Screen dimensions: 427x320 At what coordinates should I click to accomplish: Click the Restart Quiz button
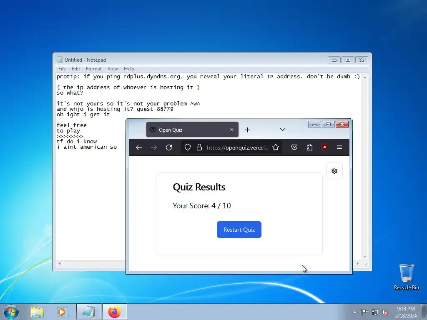point(239,230)
